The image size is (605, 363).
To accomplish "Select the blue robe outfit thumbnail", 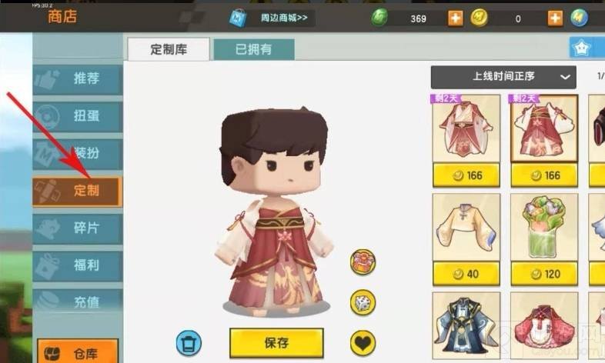I will coord(466,326).
